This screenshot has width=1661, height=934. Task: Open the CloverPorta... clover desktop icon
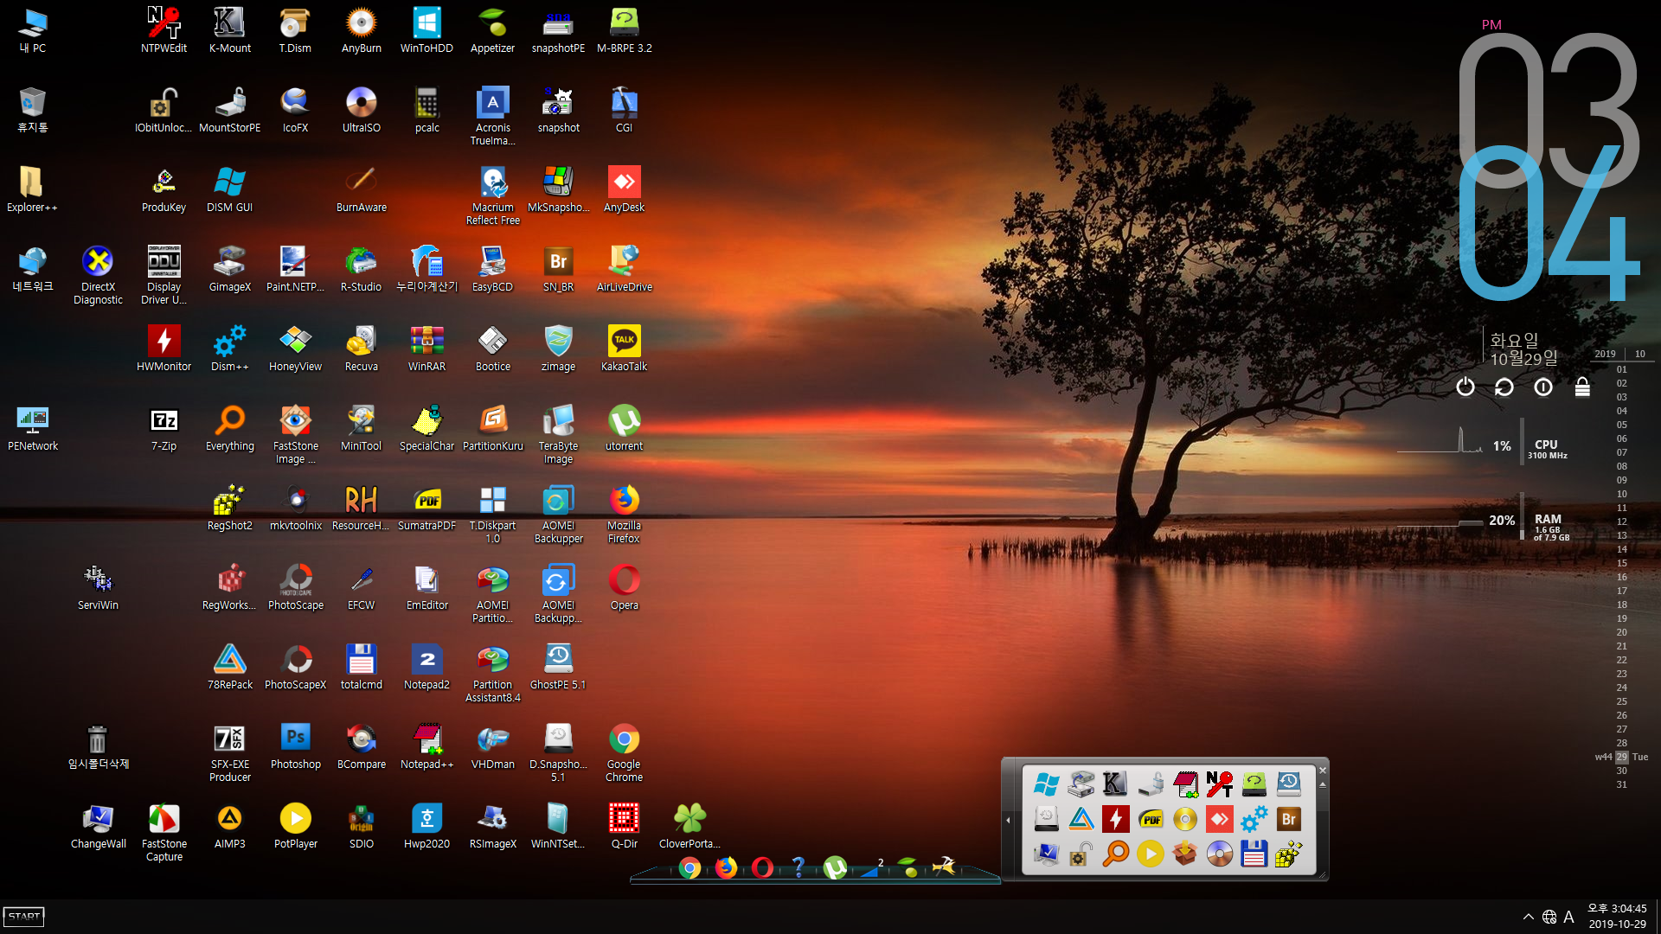[689, 826]
